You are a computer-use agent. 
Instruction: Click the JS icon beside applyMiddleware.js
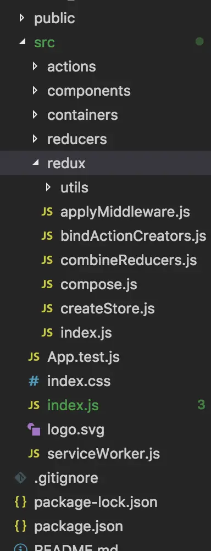47,212
